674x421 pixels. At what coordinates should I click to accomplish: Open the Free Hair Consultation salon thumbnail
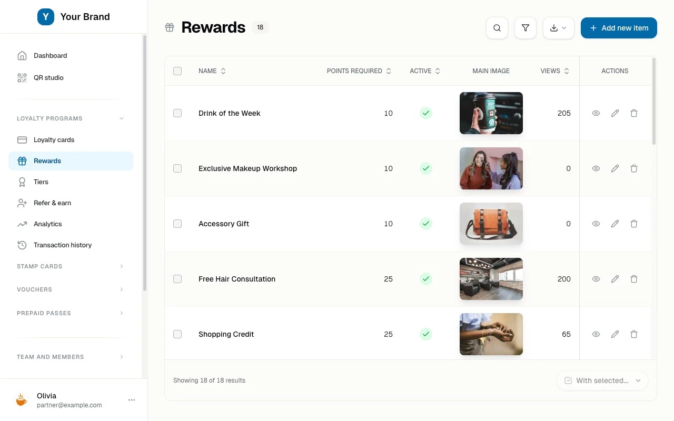[491, 279]
